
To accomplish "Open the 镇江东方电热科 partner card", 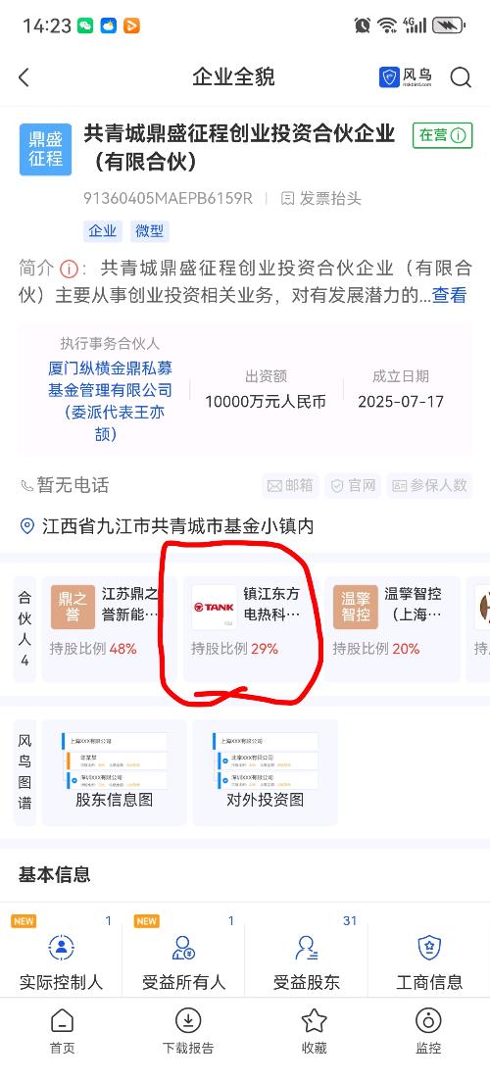I will point(252,629).
